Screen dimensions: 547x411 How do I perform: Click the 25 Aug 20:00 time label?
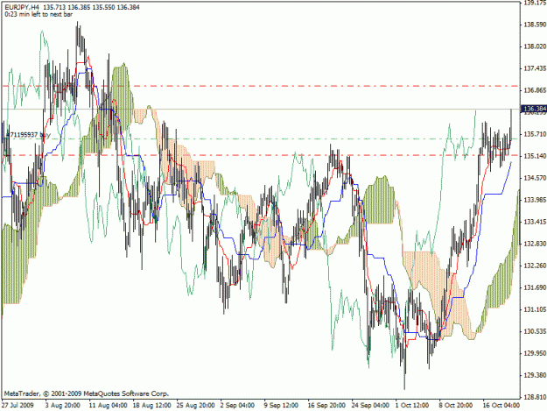[x=196, y=406]
